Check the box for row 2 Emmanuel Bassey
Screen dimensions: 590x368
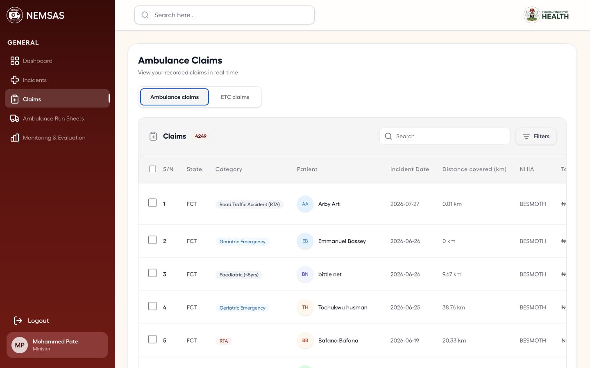[152, 240]
